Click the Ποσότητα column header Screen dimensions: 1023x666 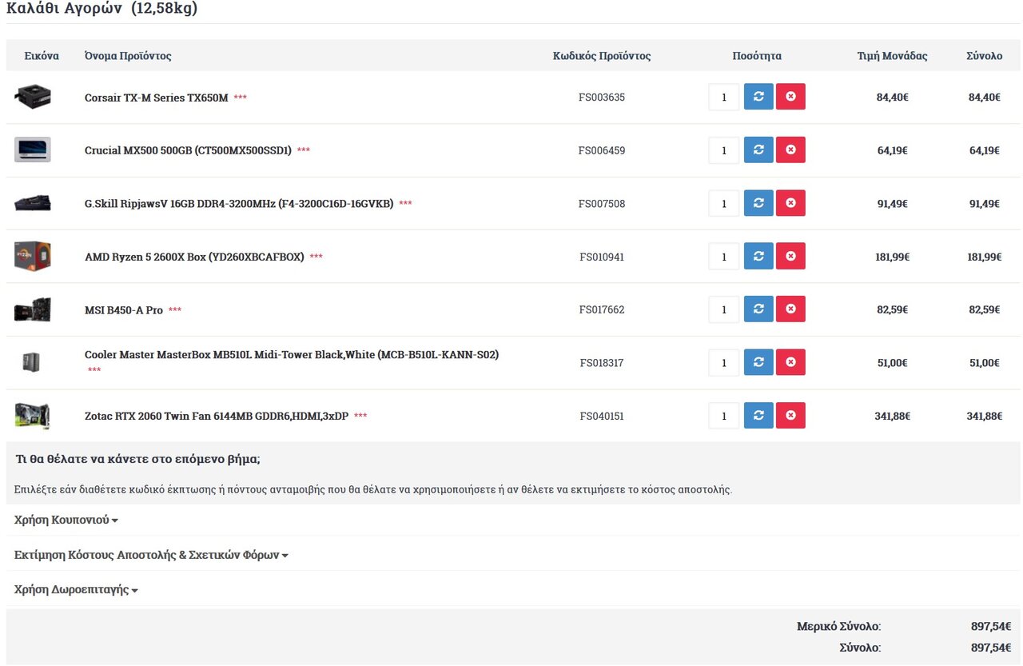[x=757, y=56]
